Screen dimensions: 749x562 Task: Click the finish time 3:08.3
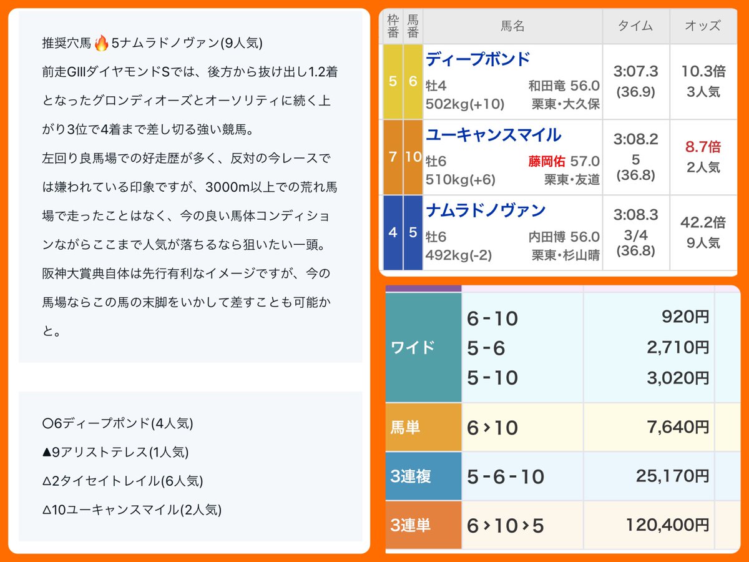coord(635,215)
